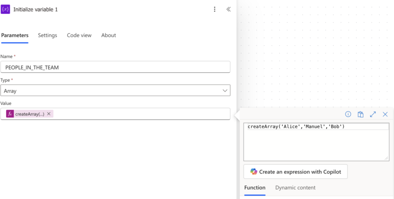Switch to the Code view tab
Viewport: 394px width, 199px height.
pos(79,35)
